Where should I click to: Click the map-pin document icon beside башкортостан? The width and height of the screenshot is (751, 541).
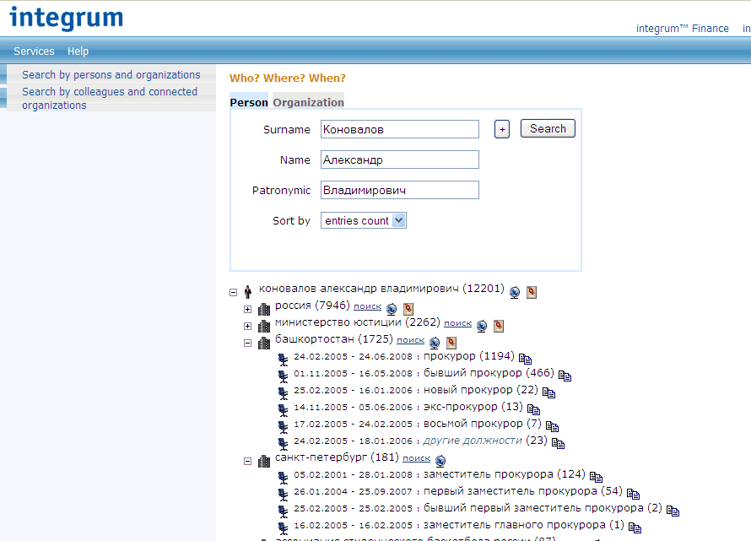click(451, 343)
